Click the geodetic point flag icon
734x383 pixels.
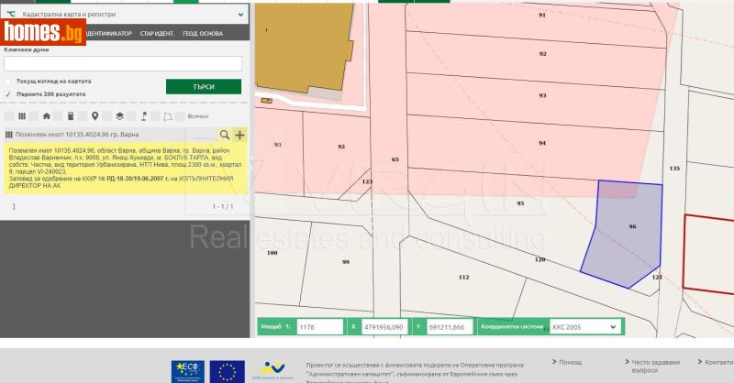tap(144, 116)
